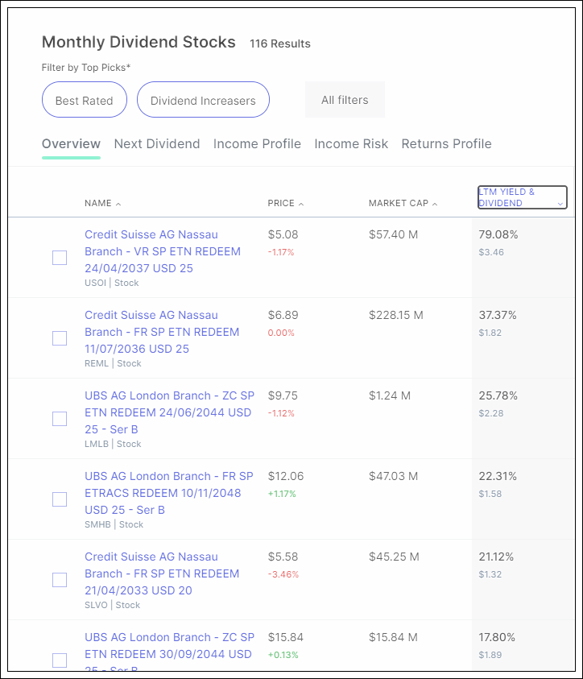The height and width of the screenshot is (679, 583).
Task: Sort the table by MARKET CAP column
Action: click(403, 203)
